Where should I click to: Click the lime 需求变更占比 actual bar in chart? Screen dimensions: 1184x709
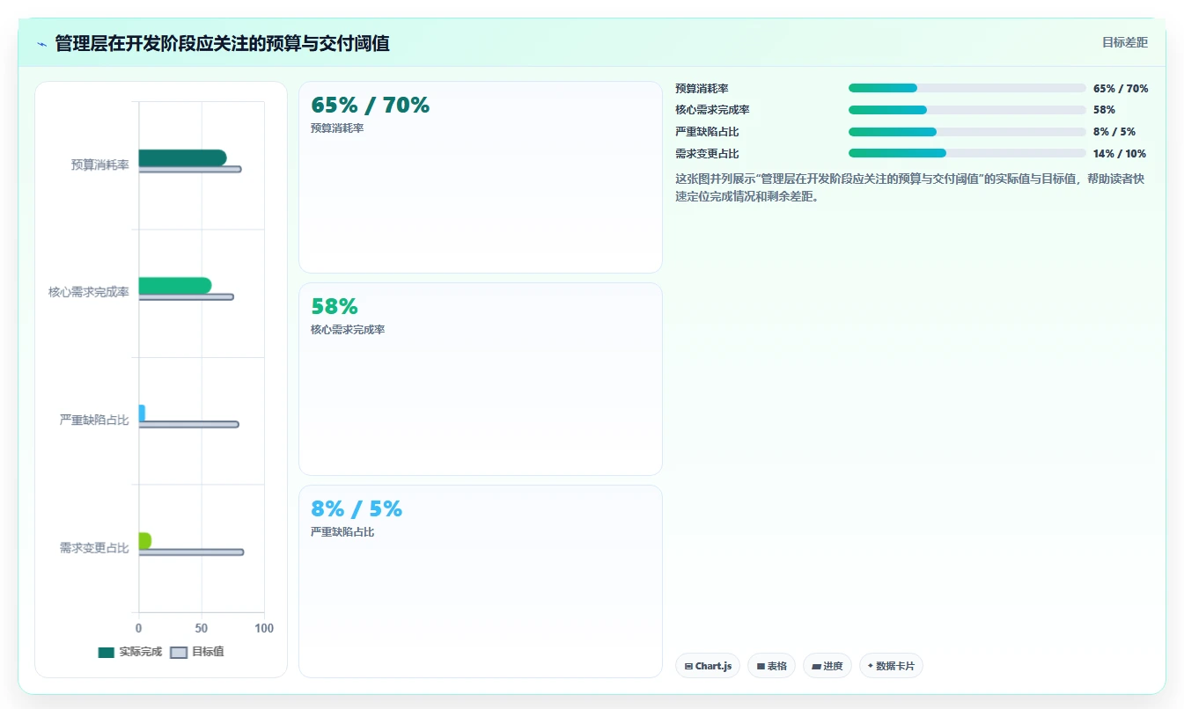point(144,540)
